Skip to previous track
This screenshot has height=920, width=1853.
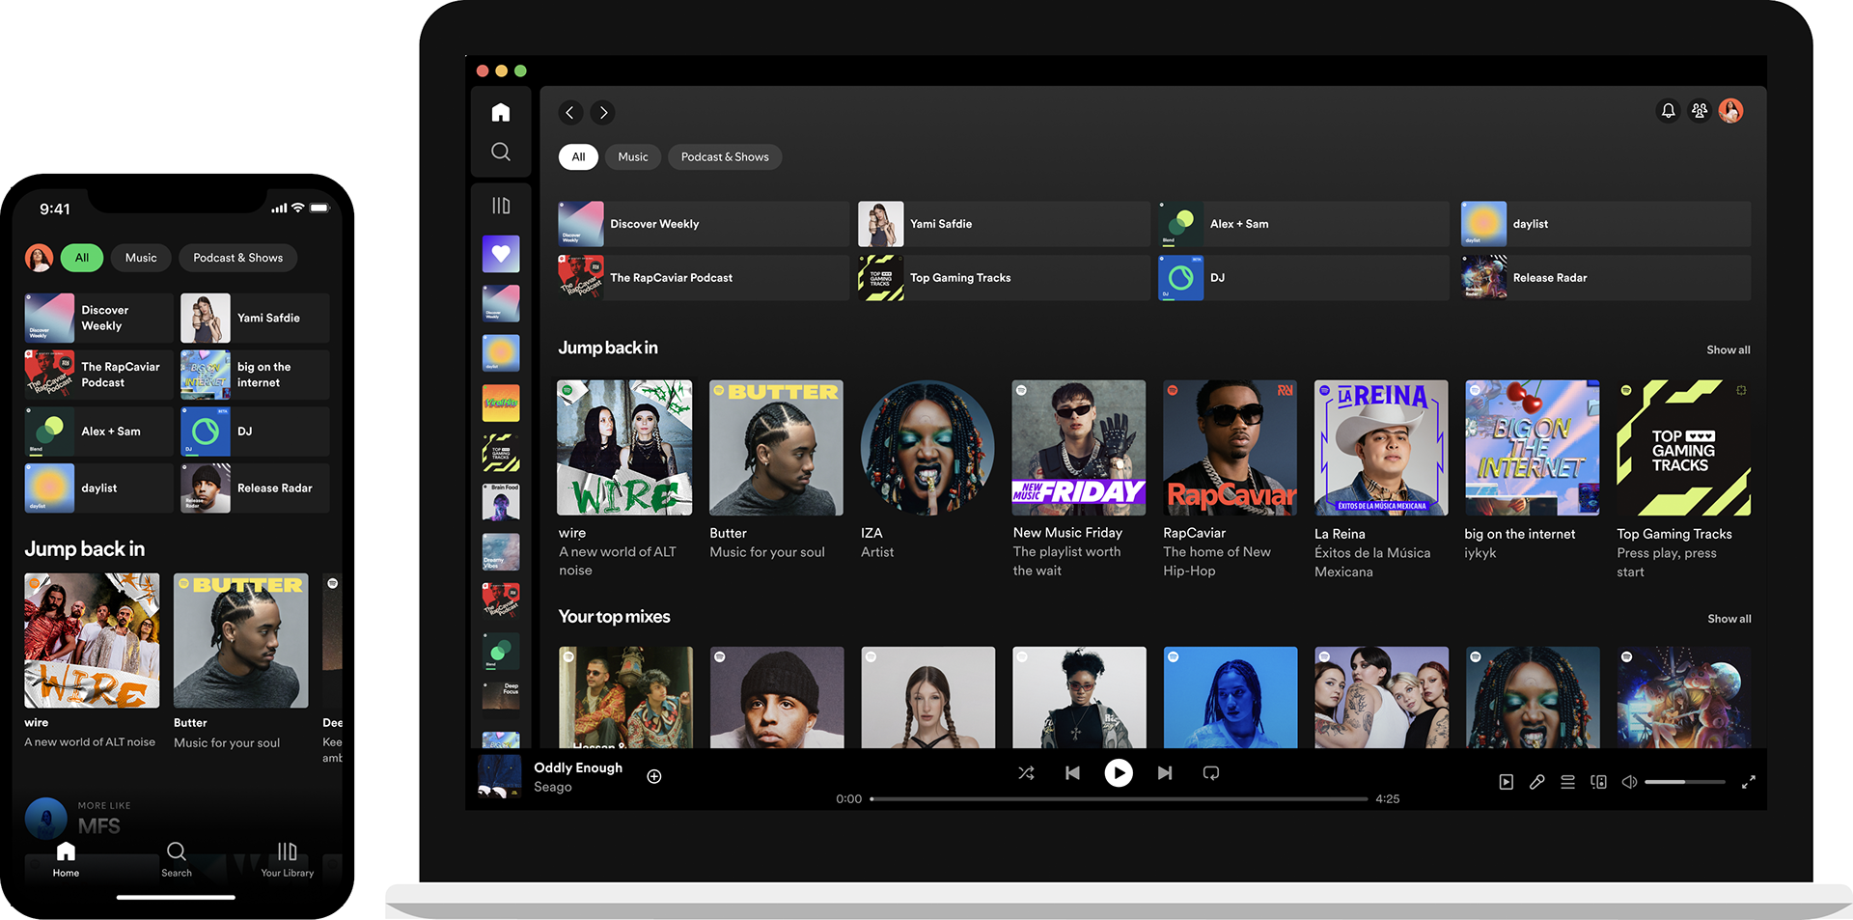click(x=1072, y=773)
